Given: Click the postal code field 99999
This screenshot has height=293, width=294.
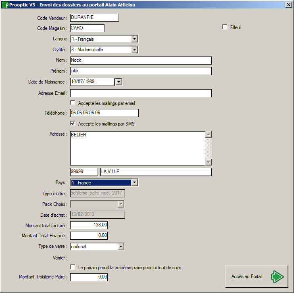Looking at the screenshot, I should click(x=84, y=172).
